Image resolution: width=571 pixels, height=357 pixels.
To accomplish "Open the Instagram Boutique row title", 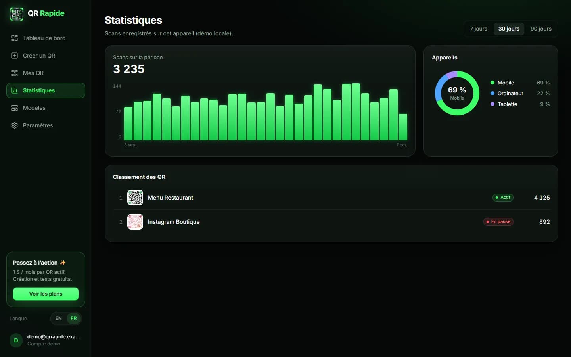I will (x=174, y=222).
